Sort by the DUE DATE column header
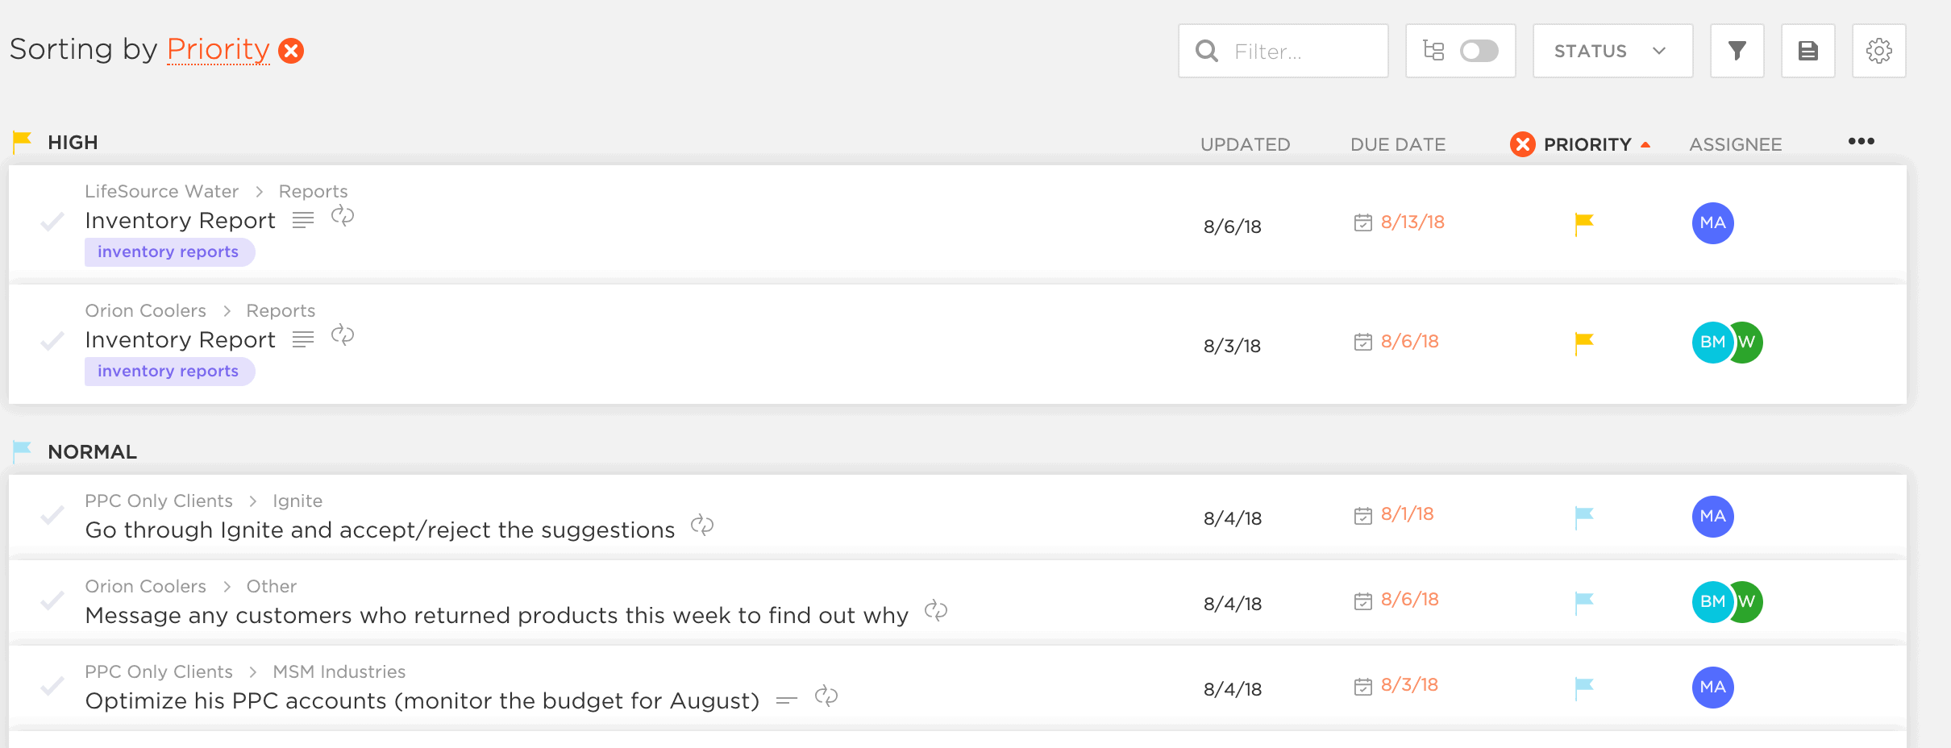 1398,144
